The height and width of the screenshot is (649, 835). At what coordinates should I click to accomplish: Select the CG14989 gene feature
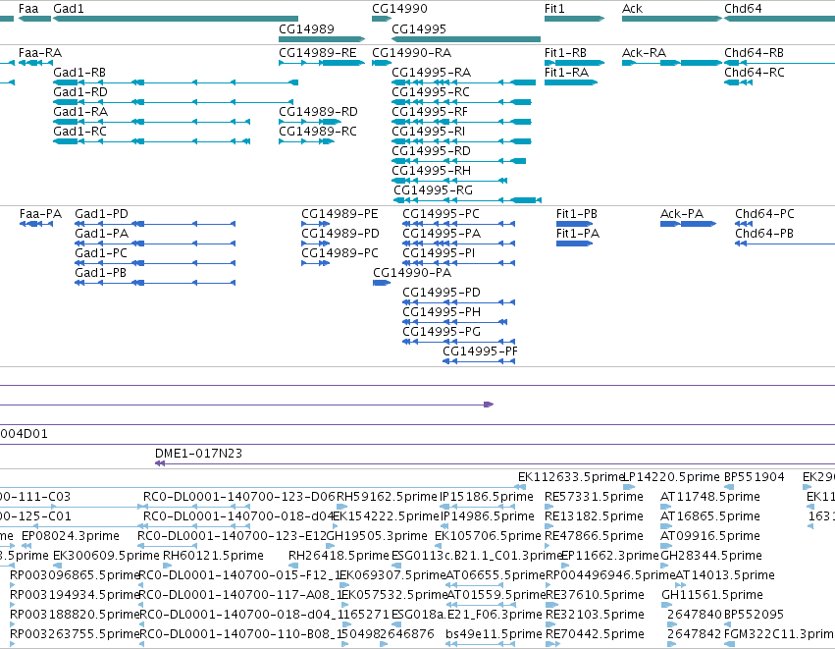click(x=322, y=39)
